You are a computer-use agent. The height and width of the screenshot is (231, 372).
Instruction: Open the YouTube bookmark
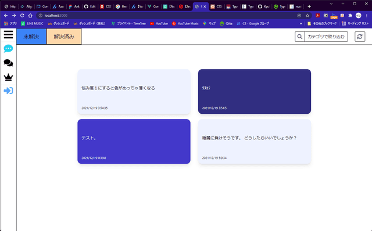(x=159, y=23)
